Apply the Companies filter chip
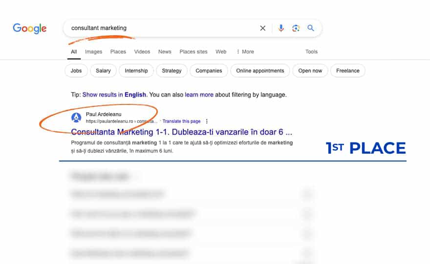430x264 pixels. pos(209,71)
